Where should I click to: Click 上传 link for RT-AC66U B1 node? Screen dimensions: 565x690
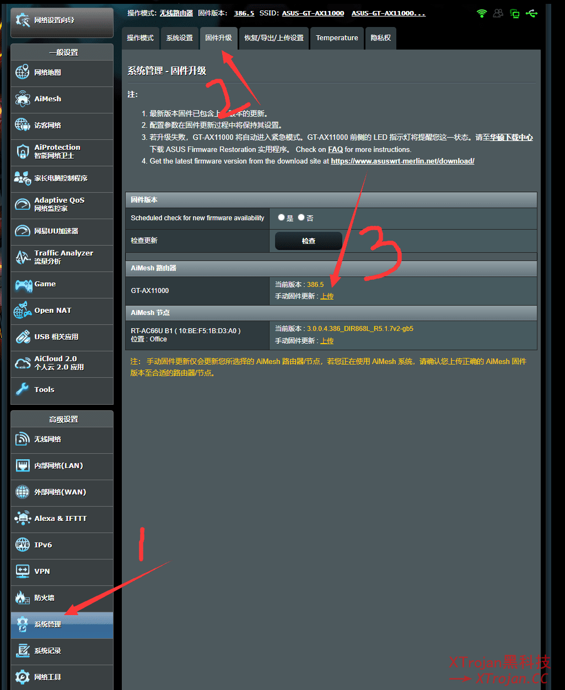point(327,341)
